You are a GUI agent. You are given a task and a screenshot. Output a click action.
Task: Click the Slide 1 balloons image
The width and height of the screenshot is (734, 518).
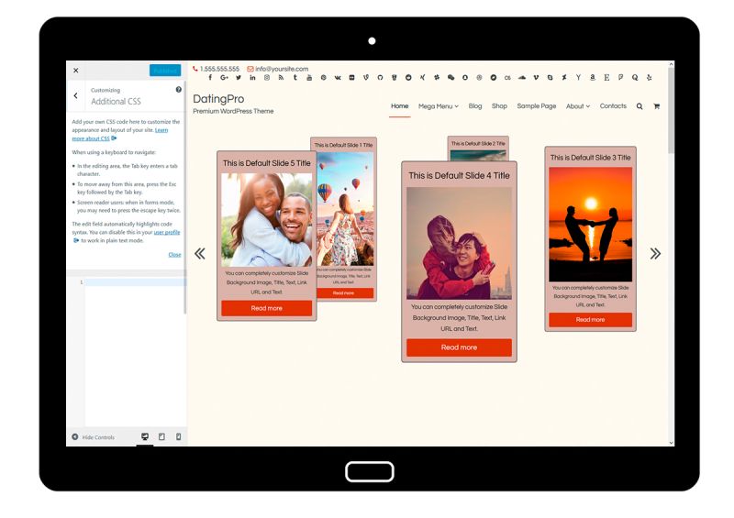click(x=346, y=209)
